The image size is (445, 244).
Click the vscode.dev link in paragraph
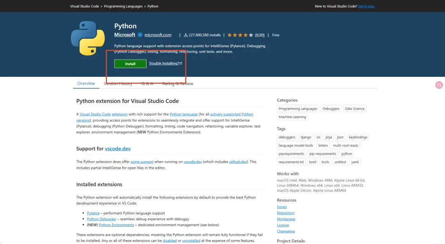(x=193, y=162)
